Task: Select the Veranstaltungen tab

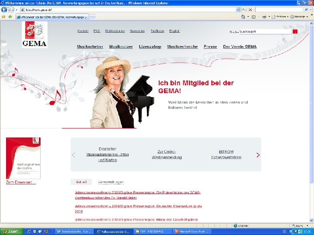Action: point(111,182)
